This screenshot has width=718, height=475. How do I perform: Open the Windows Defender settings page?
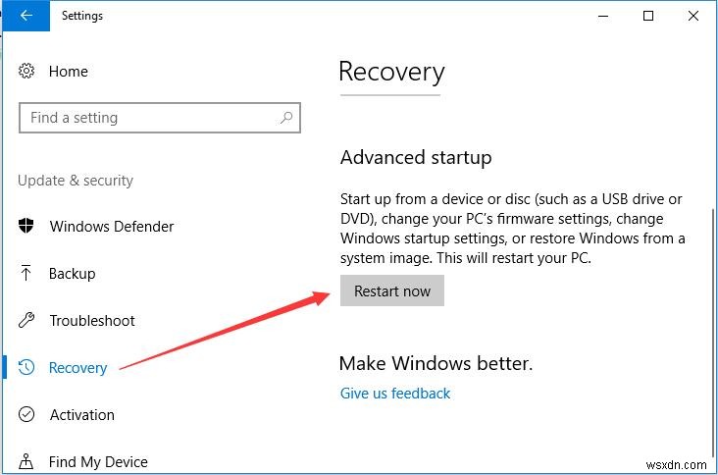pos(112,227)
